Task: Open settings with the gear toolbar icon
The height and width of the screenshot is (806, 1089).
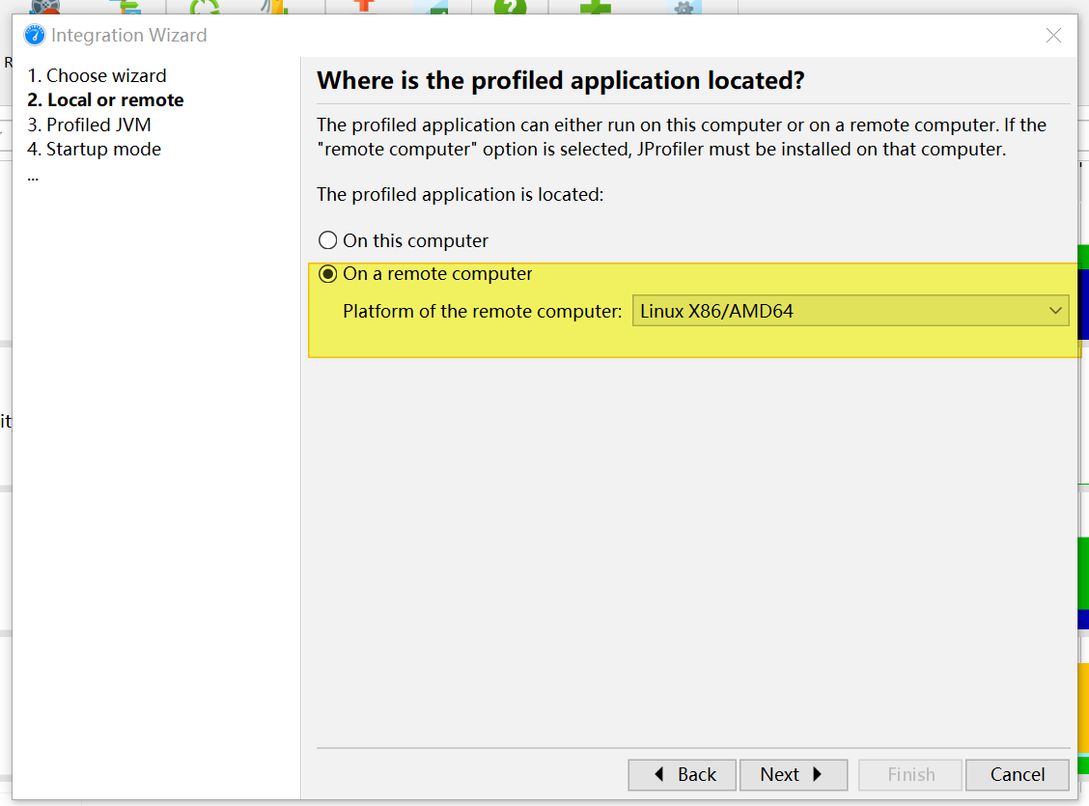Action: point(684,7)
